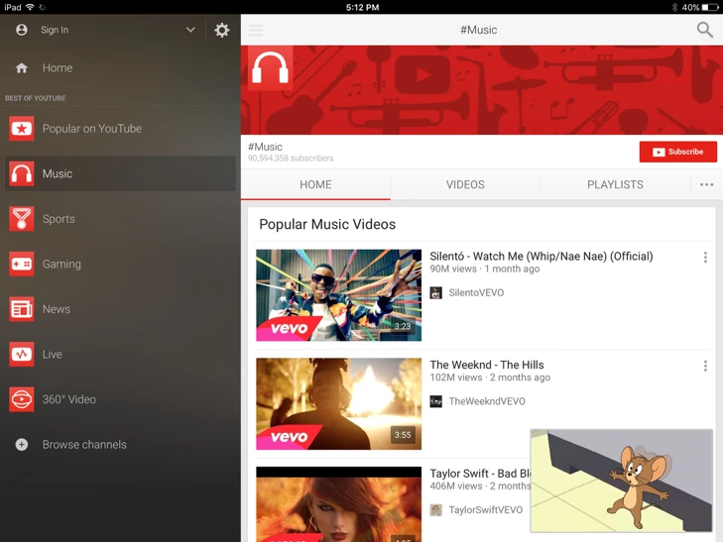Subscribe to the #Music channel
The image size is (723, 542).
click(x=678, y=152)
